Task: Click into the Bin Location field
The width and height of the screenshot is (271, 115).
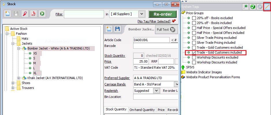Action: (x=155, y=97)
